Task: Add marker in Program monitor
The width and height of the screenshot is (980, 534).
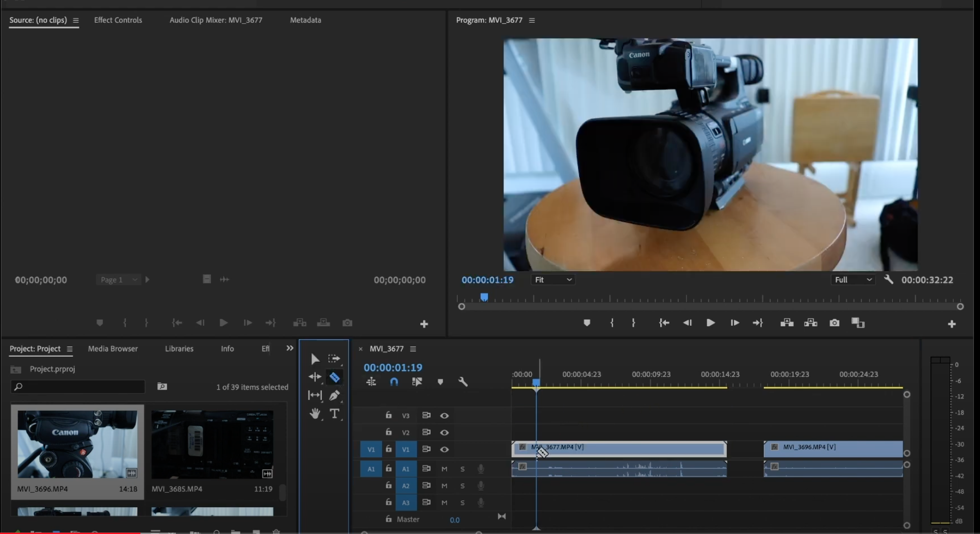Action: [x=586, y=323]
